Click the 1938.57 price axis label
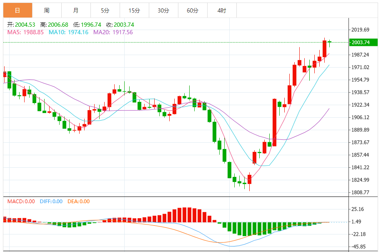Image resolution: width=381 pixels, height=252 pixels. point(360,92)
